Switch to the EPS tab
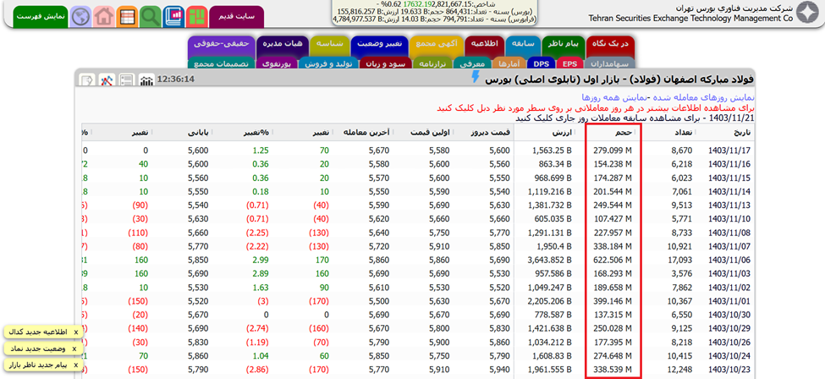Image resolution: width=825 pixels, height=379 pixels. click(x=568, y=63)
